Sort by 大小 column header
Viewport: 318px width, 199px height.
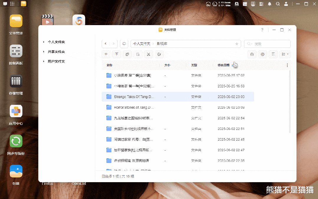point(167,65)
